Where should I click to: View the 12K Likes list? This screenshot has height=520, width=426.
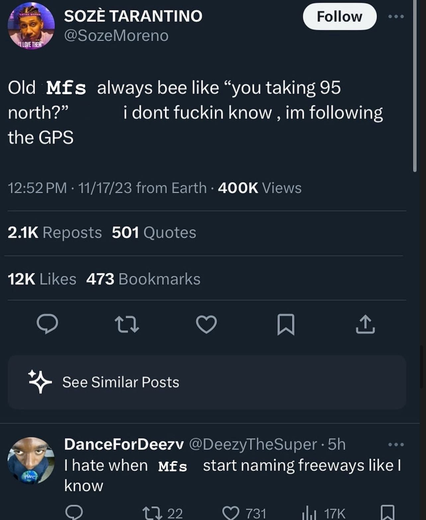(42, 279)
